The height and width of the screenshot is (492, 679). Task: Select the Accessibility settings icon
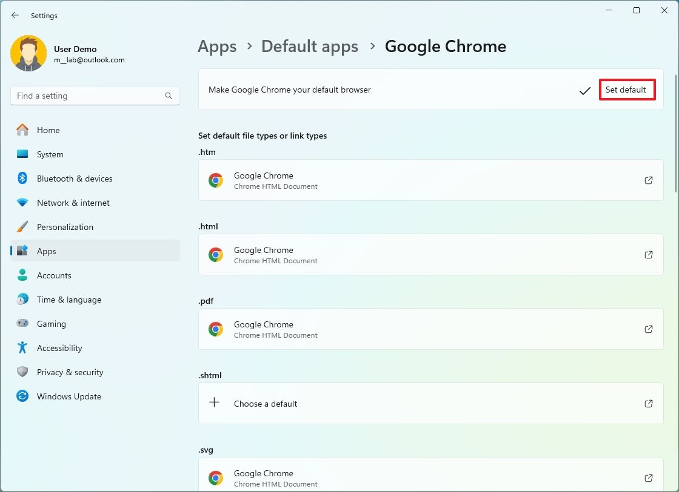point(22,348)
